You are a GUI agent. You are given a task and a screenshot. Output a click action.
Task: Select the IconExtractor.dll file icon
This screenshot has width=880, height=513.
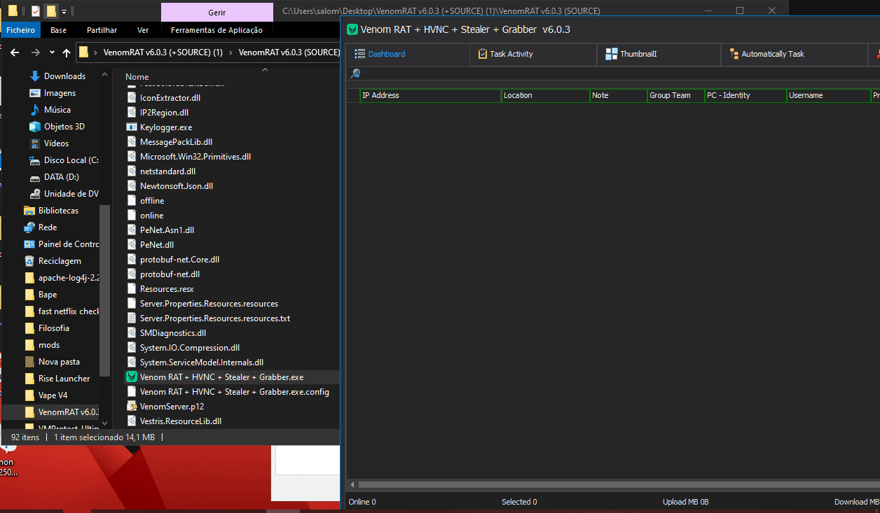[131, 98]
